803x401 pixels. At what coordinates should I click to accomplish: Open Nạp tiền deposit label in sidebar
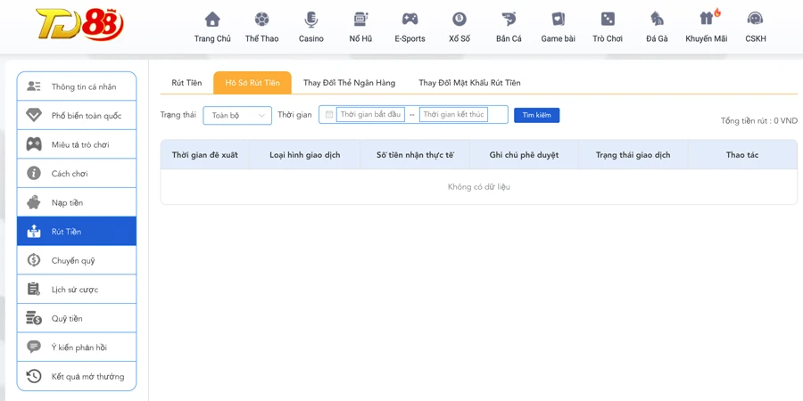coord(67,202)
